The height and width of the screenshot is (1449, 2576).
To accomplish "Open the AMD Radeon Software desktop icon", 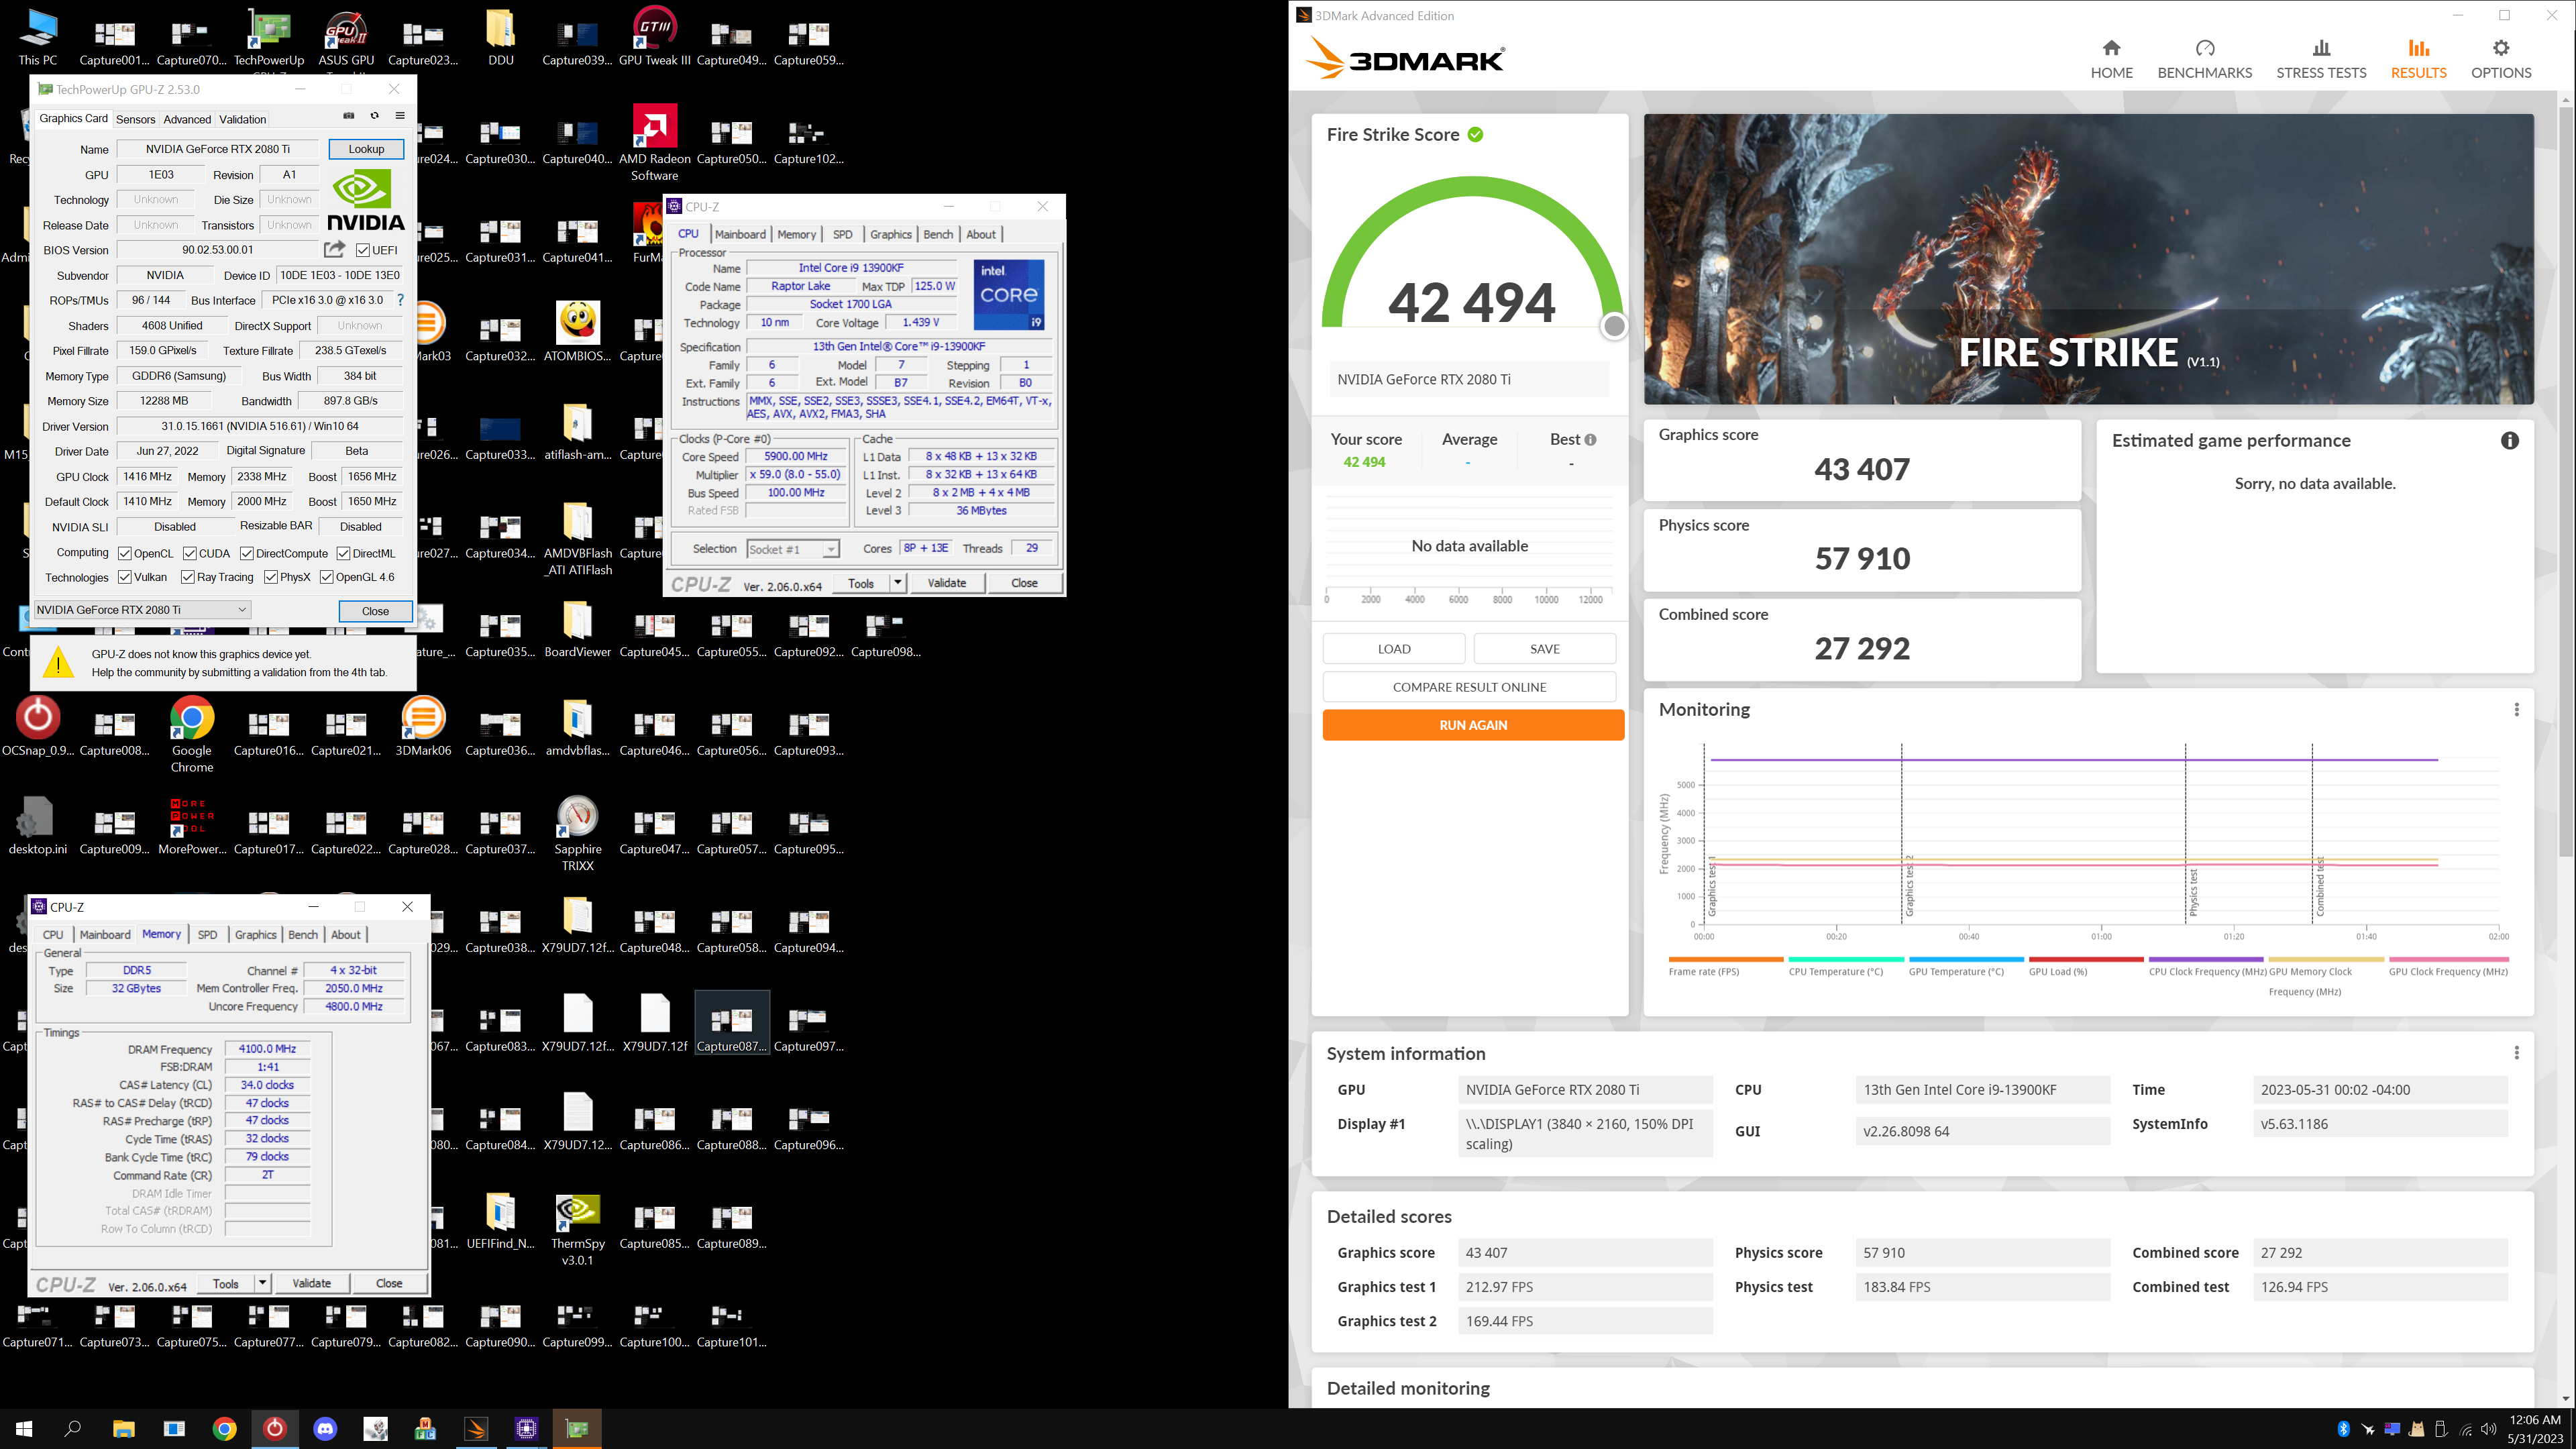I will tap(655, 143).
